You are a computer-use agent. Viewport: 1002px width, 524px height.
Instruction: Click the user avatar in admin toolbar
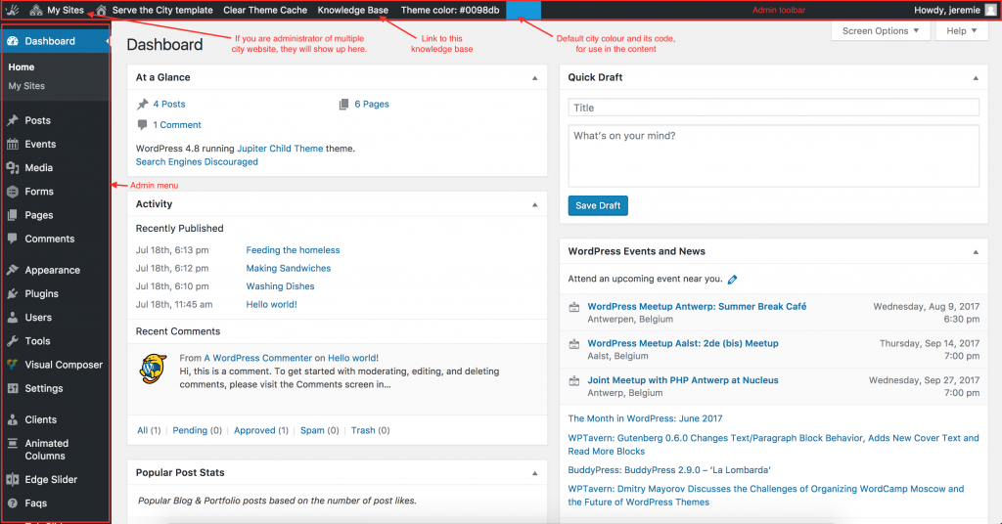pos(989,10)
